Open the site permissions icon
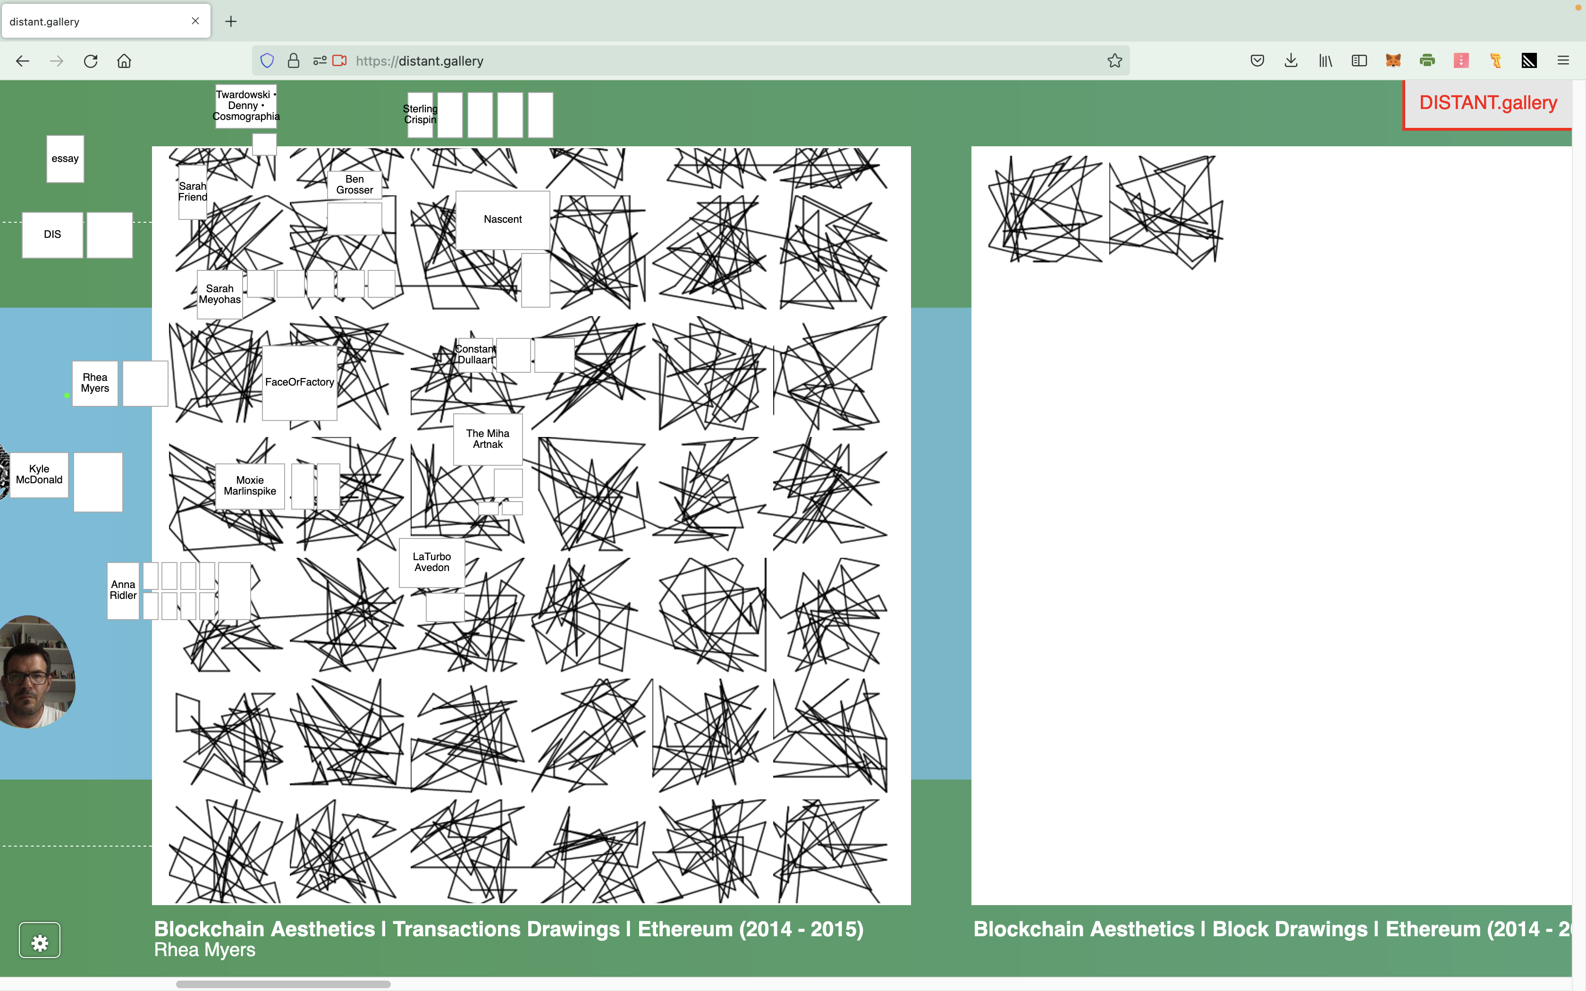 [320, 61]
